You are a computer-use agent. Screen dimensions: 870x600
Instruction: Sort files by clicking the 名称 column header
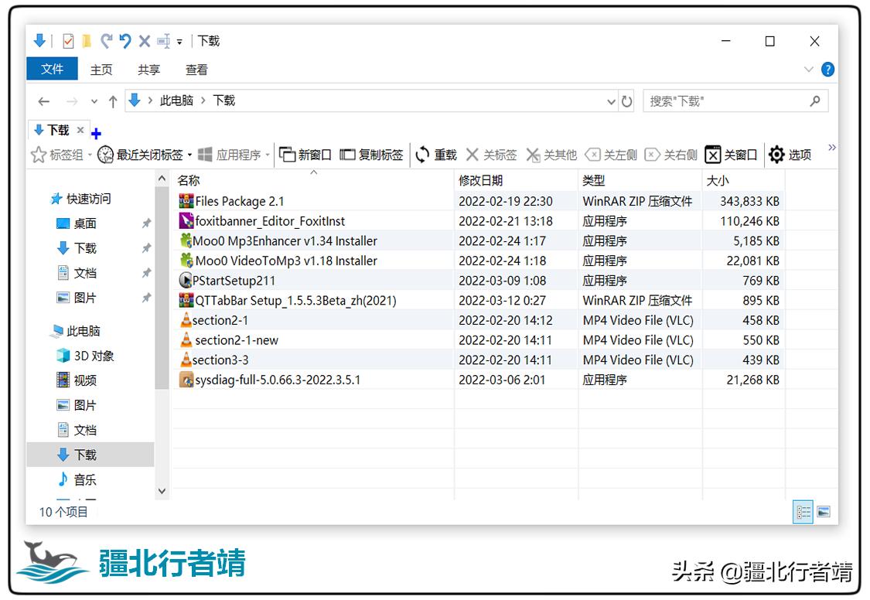[x=188, y=180]
